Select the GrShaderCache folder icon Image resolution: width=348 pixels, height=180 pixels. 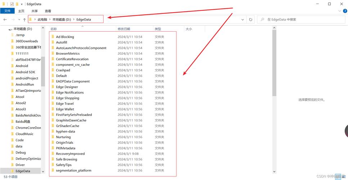tap(53, 126)
